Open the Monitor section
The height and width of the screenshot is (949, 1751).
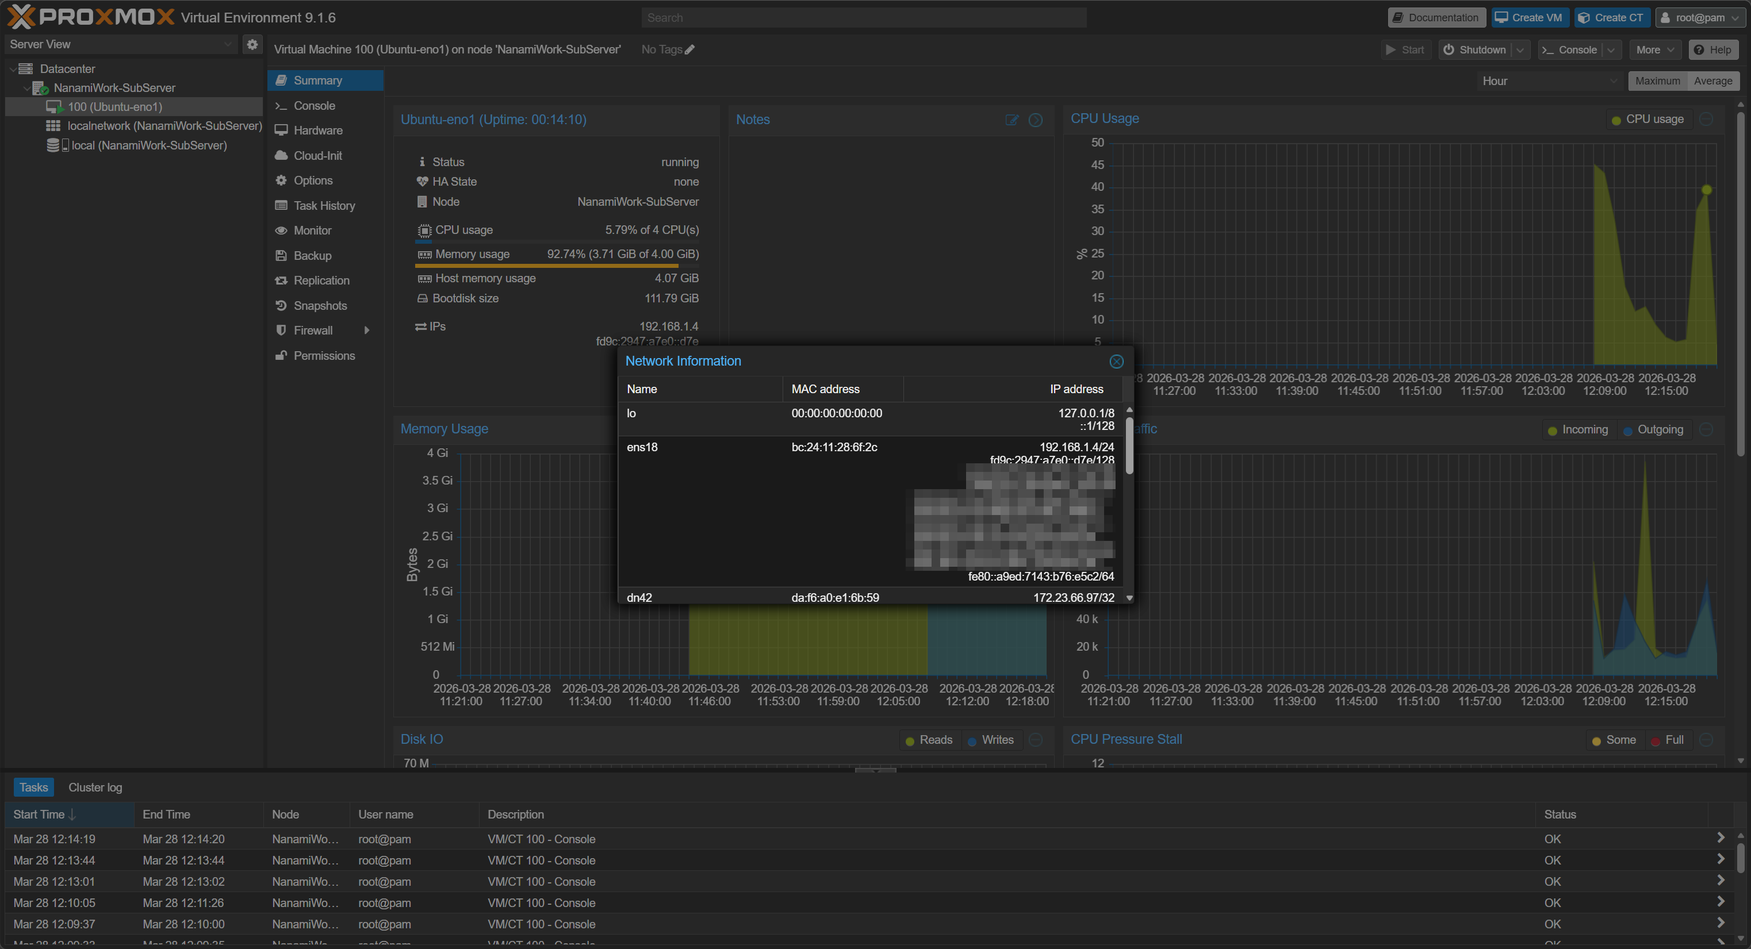click(325, 230)
